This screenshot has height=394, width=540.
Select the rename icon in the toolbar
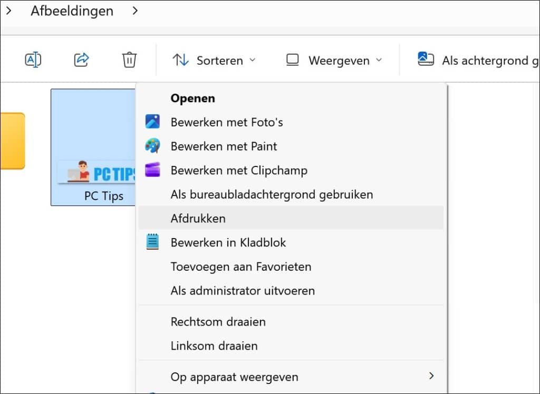point(33,60)
